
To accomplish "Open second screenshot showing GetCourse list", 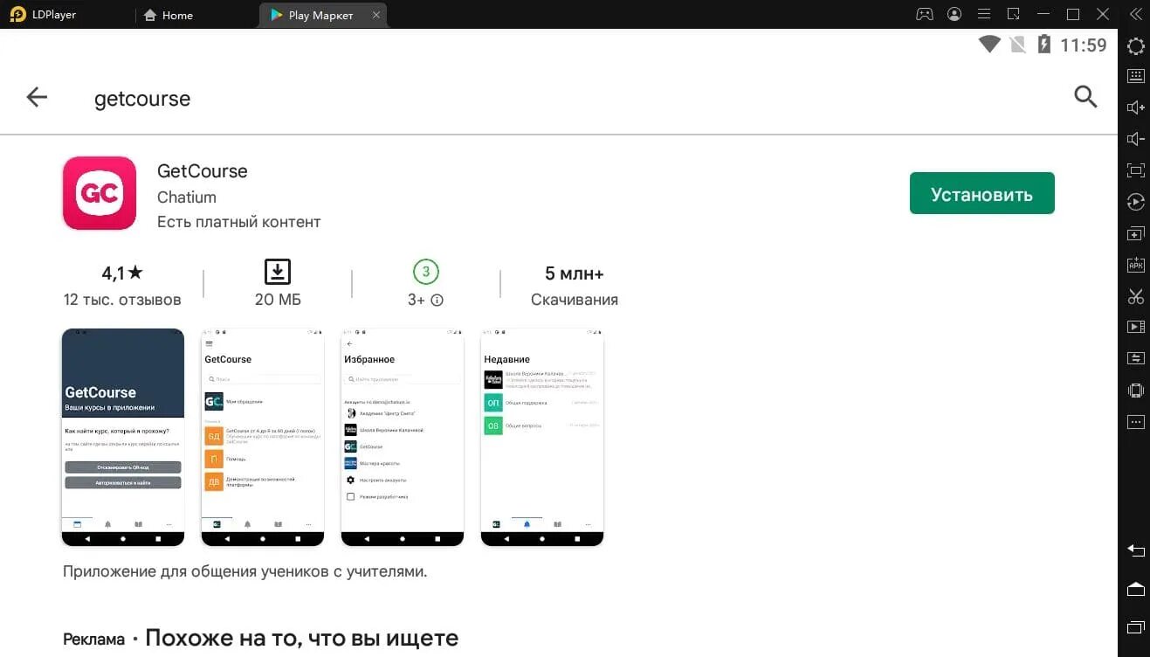I will point(263,437).
